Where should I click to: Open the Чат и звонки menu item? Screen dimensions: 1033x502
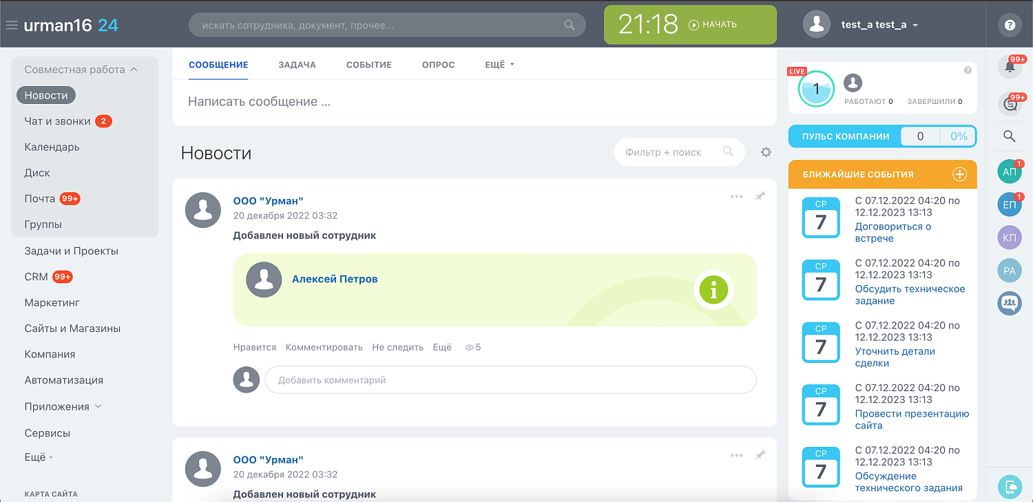pyautogui.click(x=59, y=121)
